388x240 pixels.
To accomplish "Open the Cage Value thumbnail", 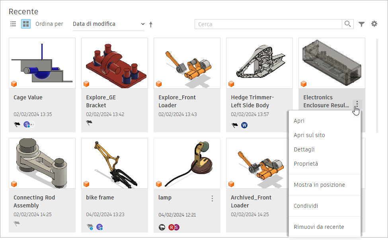I will (x=42, y=63).
